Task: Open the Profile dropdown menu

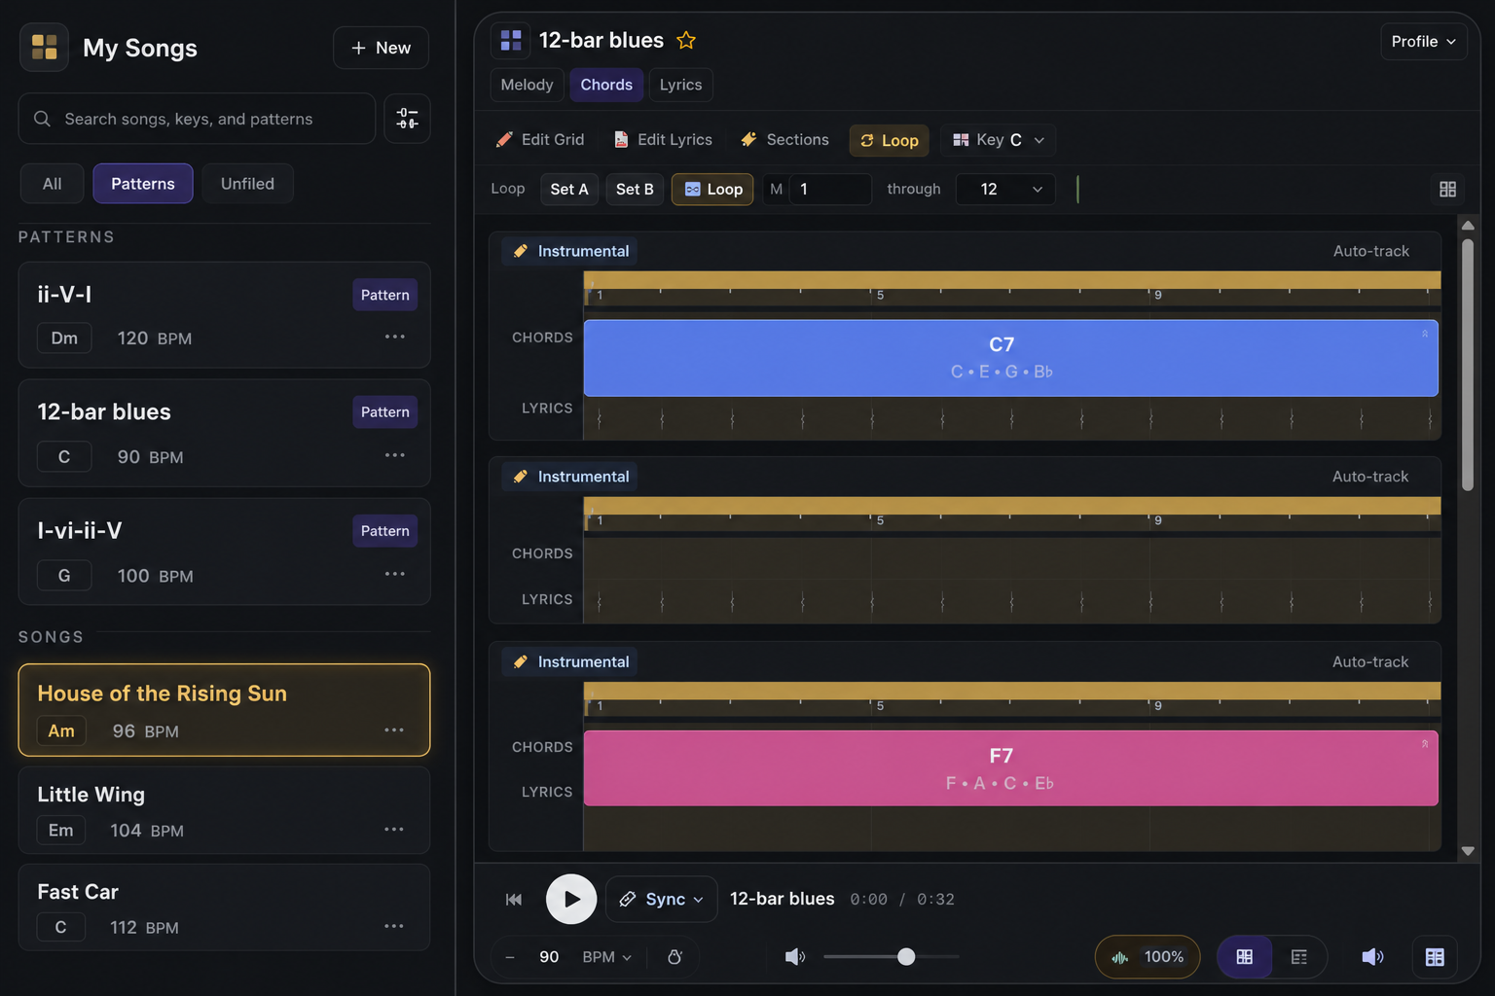Action: 1423,41
